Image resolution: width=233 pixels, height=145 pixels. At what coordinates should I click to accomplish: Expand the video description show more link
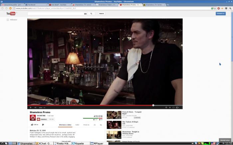pyautogui.click(x=66, y=141)
